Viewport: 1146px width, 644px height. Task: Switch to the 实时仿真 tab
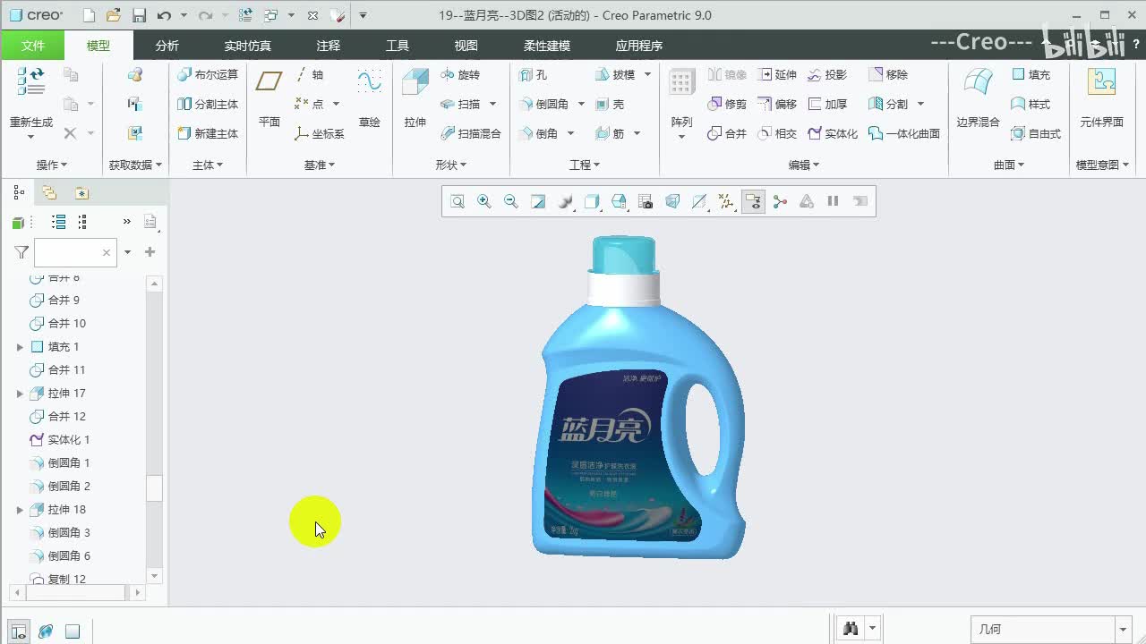pyautogui.click(x=247, y=46)
